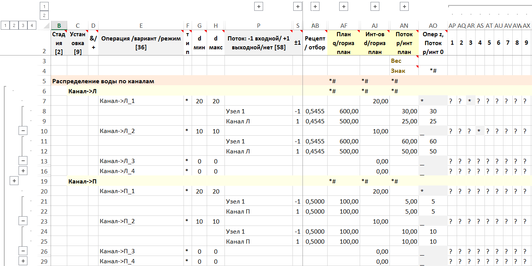Viewport: 532px width, 266px height.
Task: Show row outline level 4
Action: (x=32, y=25)
